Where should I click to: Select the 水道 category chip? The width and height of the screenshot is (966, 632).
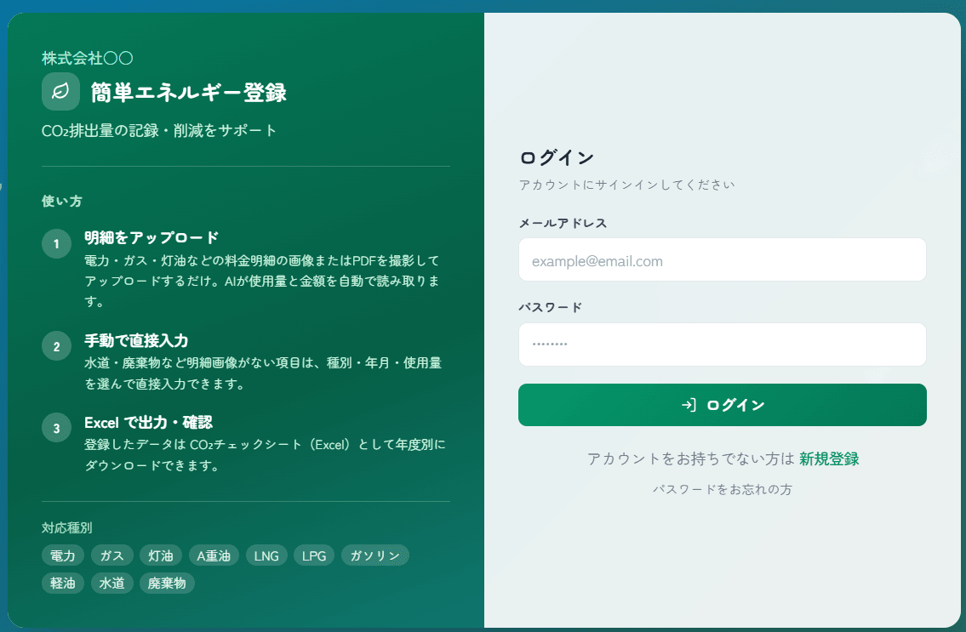(111, 584)
